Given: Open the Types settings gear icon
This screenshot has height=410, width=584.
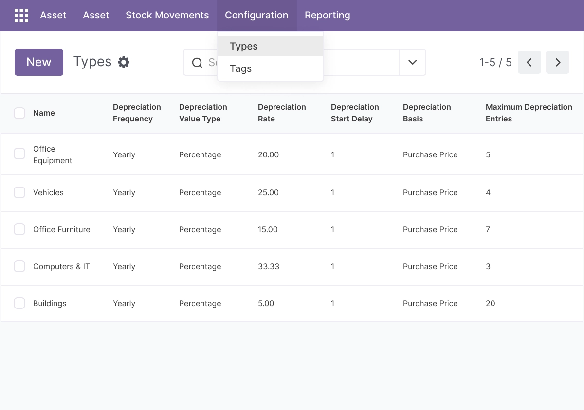Looking at the screenshot, I should [x=124, y=62].
